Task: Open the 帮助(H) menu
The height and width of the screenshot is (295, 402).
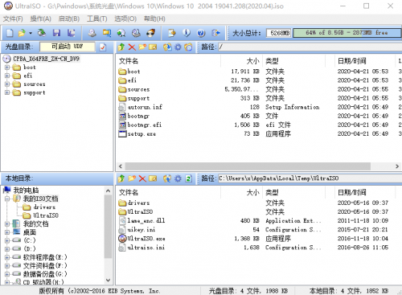Action: pos(154,18)
